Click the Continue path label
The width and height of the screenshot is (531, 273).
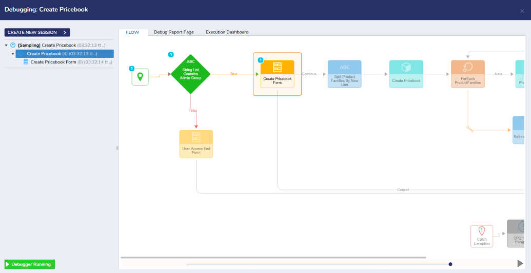pos(309,74)
